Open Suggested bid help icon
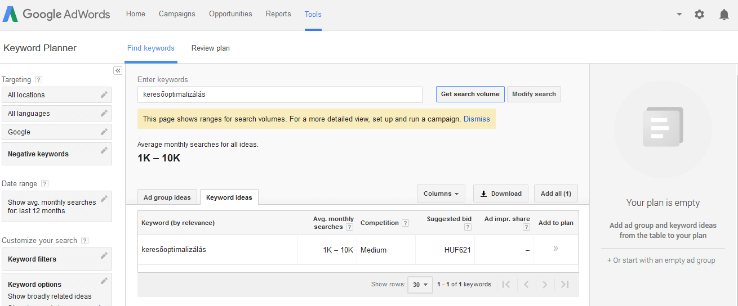 point(468,227)
